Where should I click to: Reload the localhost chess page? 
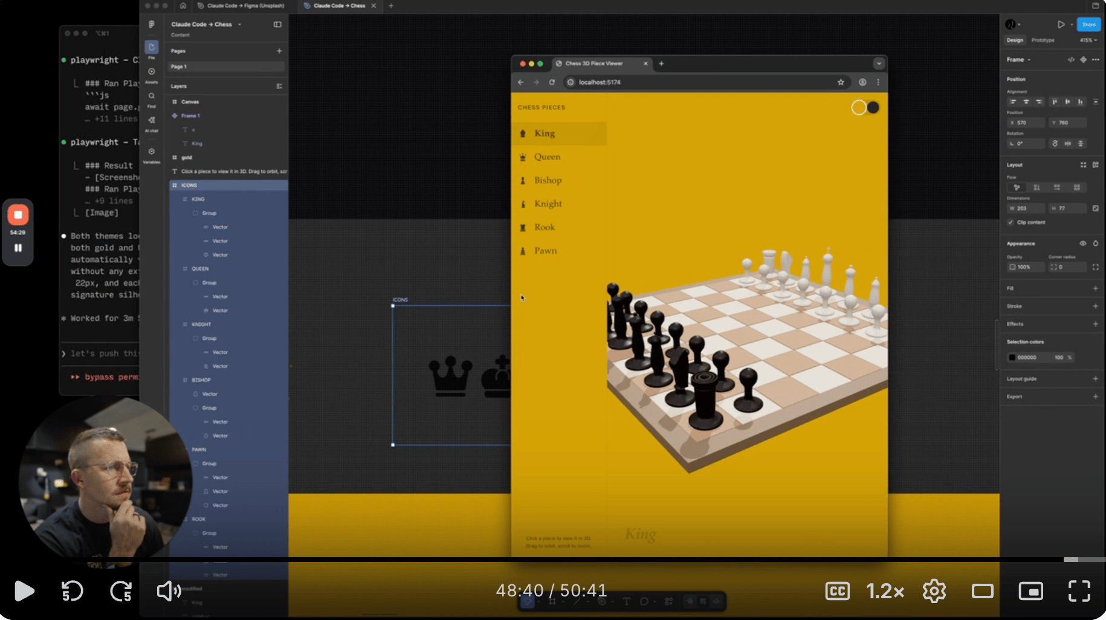[552, 82]
